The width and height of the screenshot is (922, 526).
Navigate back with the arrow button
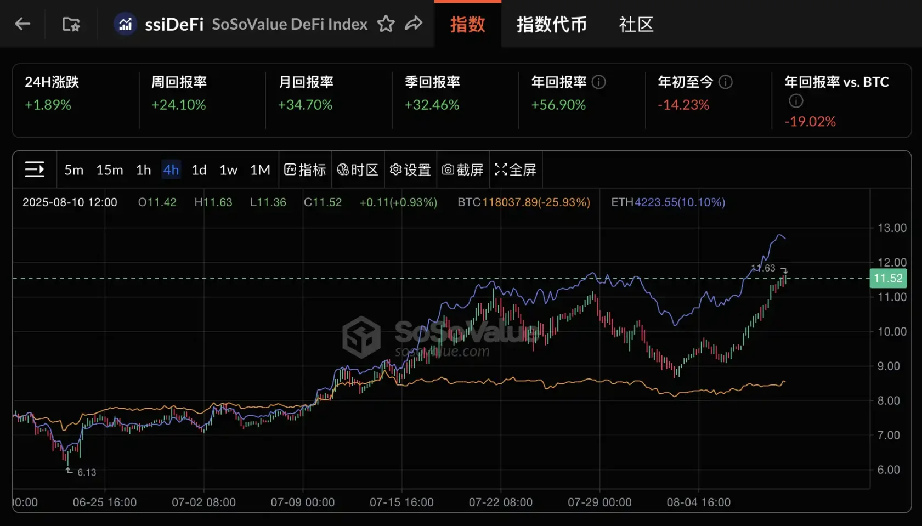pyautogui.click(x=21, y=24)
